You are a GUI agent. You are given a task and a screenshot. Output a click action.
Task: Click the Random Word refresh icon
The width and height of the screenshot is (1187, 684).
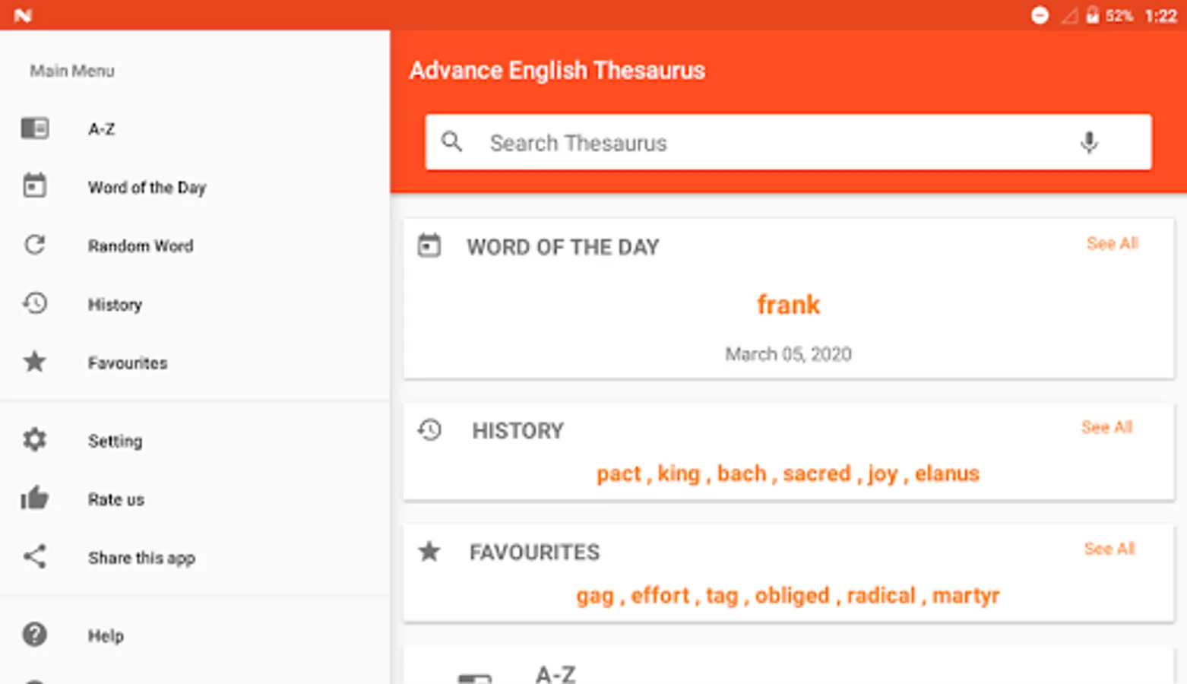coord(35,245)
